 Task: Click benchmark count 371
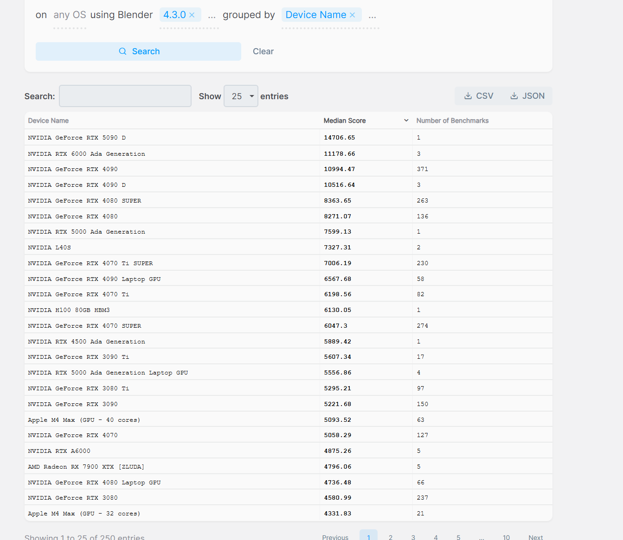coord(422,169)
